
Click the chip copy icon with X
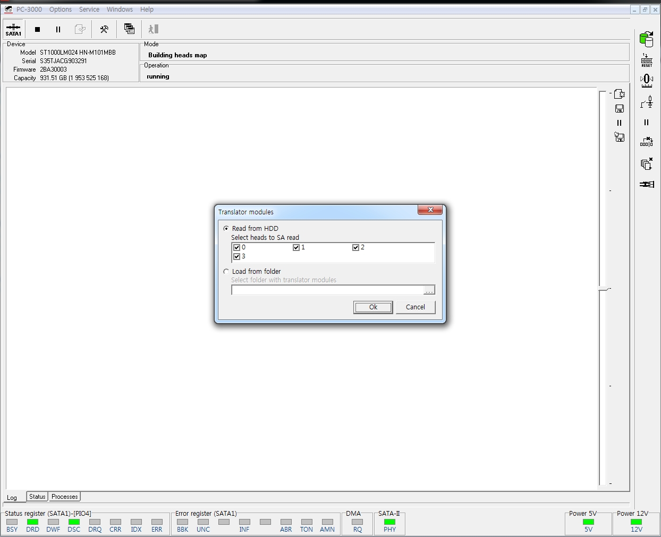tap(647, 163)
